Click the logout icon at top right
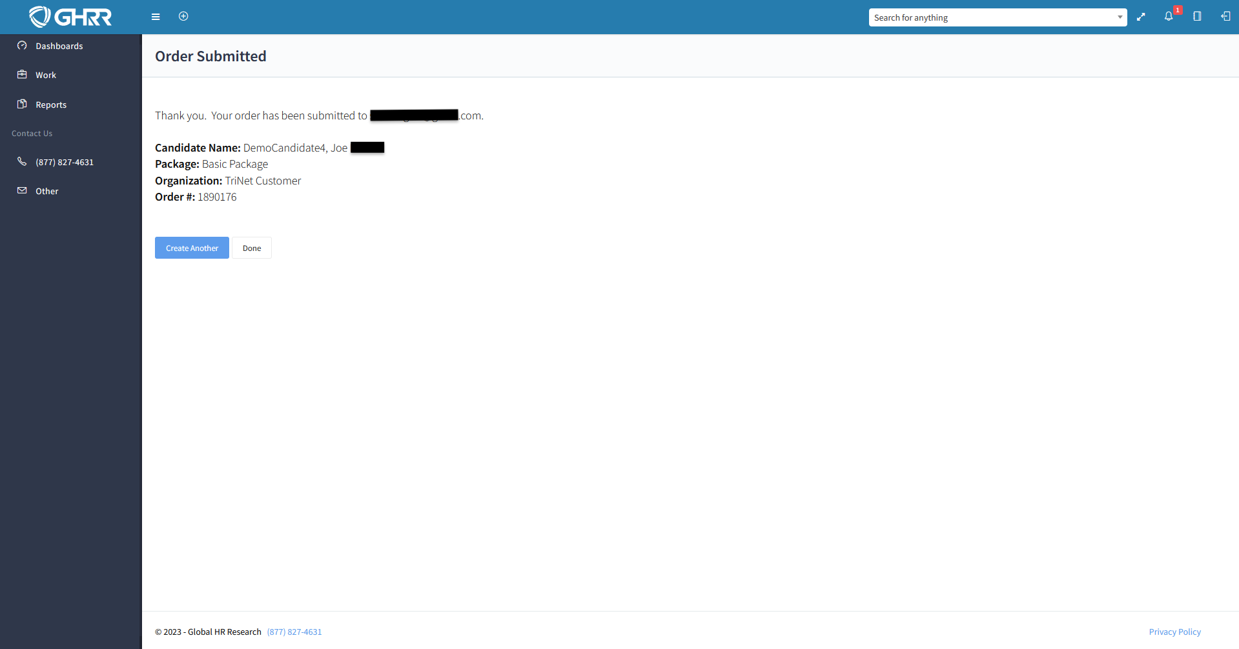The image size is (1239, 649). click(1225, 17)
